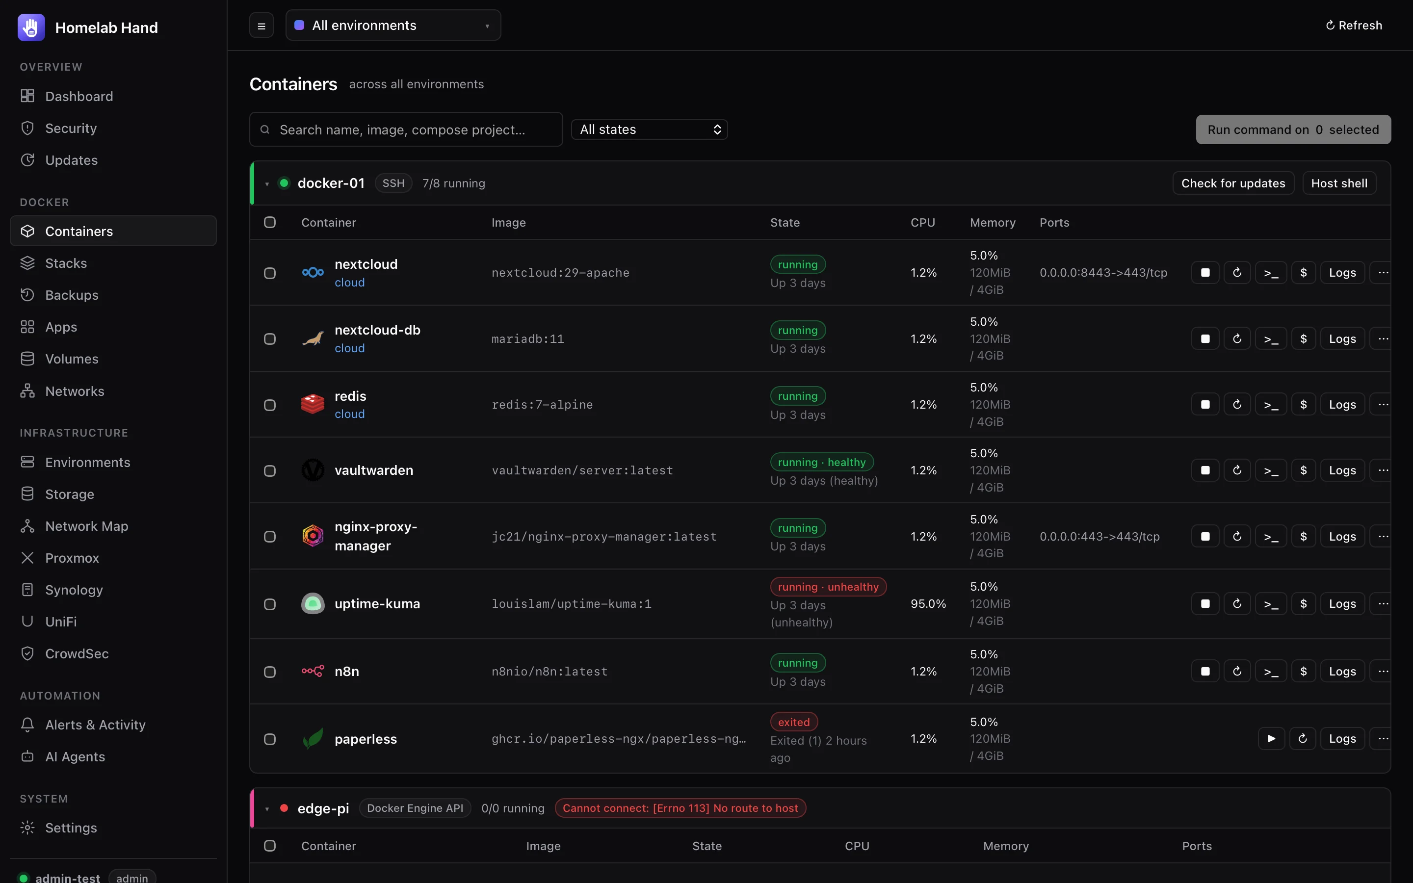Check the nextcloud row checkbox
1413x883 pixels.
[x=270, y=273]
